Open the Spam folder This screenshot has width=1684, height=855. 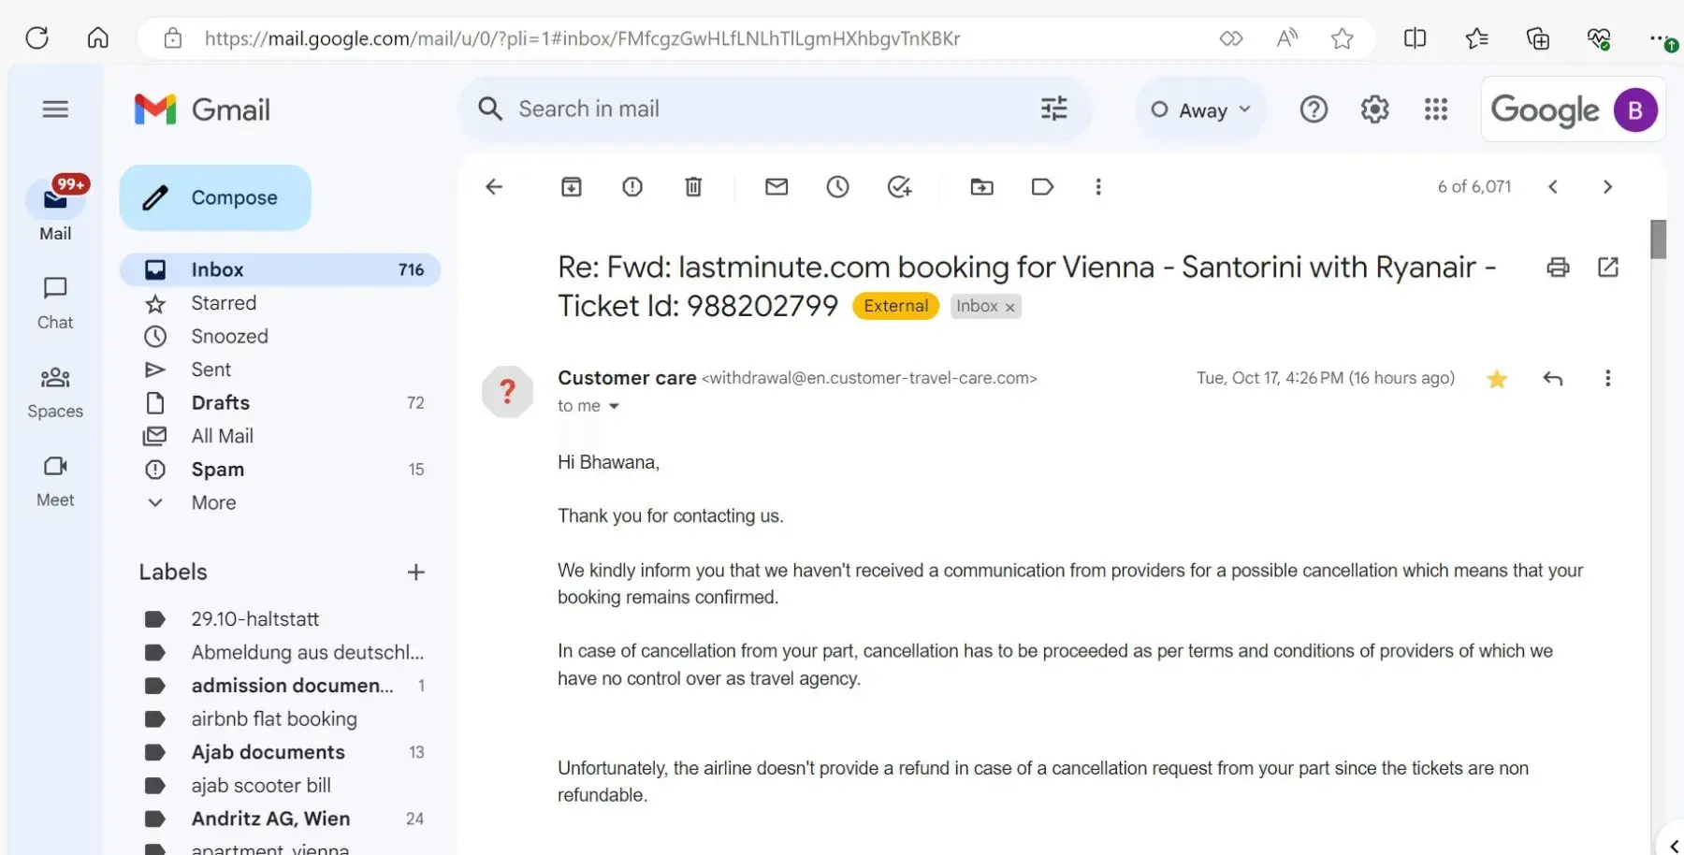click(x=217, y=470)
